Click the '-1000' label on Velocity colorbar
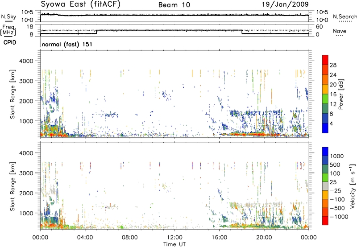This screenshot has height=247, width=357. point(339,217)
